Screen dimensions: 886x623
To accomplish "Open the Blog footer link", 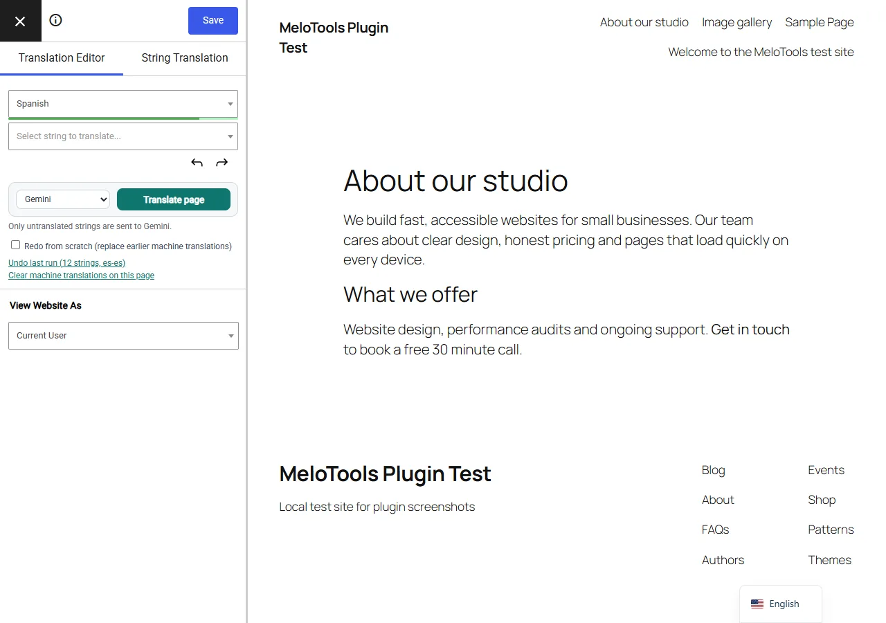I will pos(714,470).
